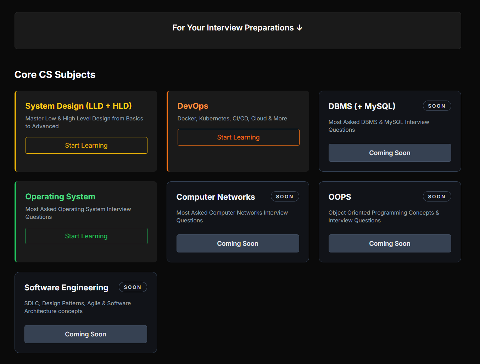This screenshot has height=364, width=480.
Task: Start Learning Operating System
Action: coord(86,236)
